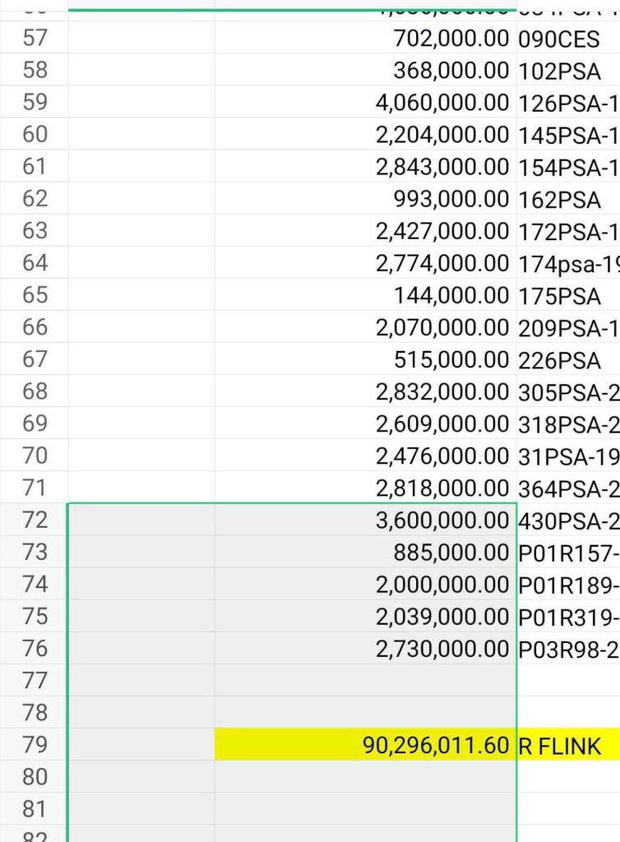This screenshot has height=842, width=620.
Task: Click the 175PSA label cell
Action: click(x=567, y=294)
